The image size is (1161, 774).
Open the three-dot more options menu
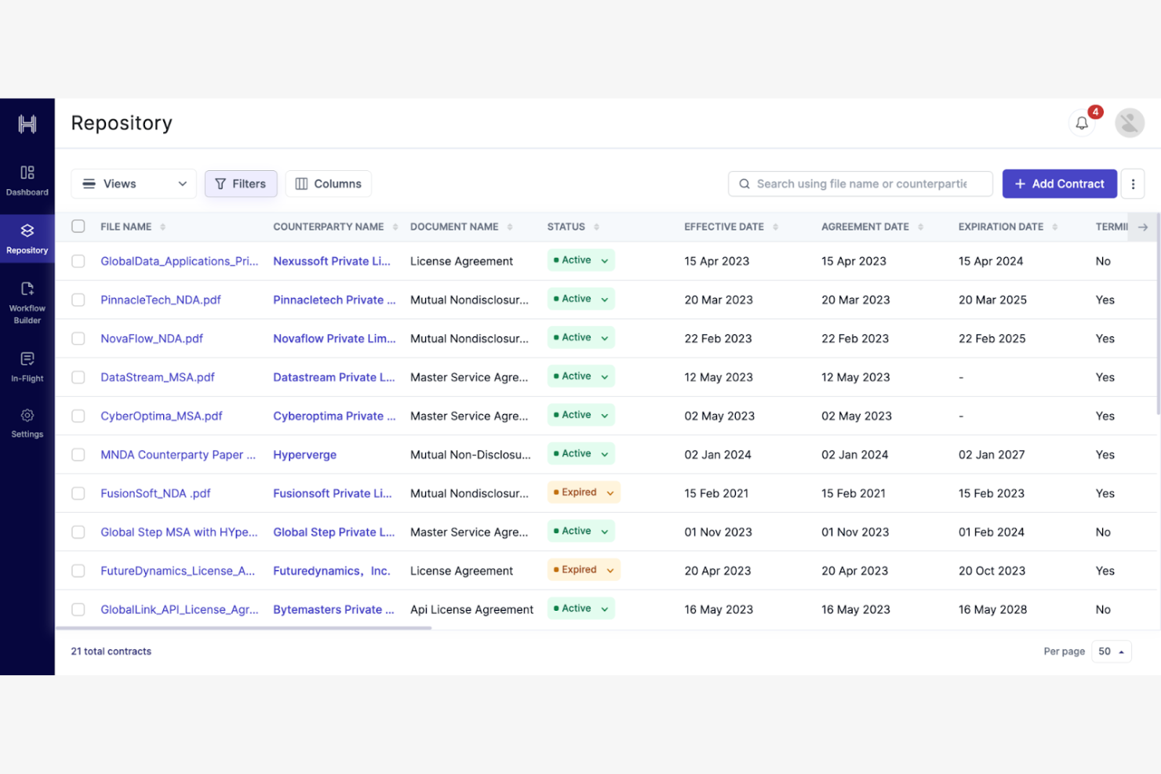click(1132, 184)
